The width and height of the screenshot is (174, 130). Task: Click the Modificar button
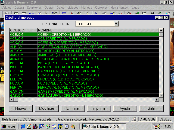click(47, 109)
